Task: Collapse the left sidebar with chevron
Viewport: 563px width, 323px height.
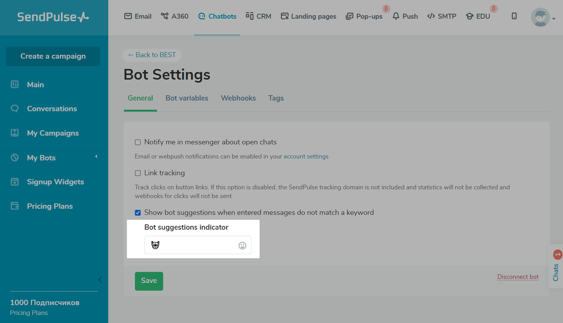Action: coord(100,280)
